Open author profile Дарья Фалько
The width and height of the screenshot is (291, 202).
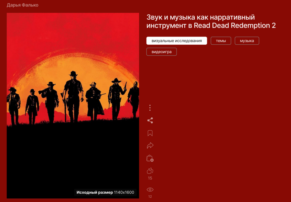pyautogui.click(x=22, y=5)
